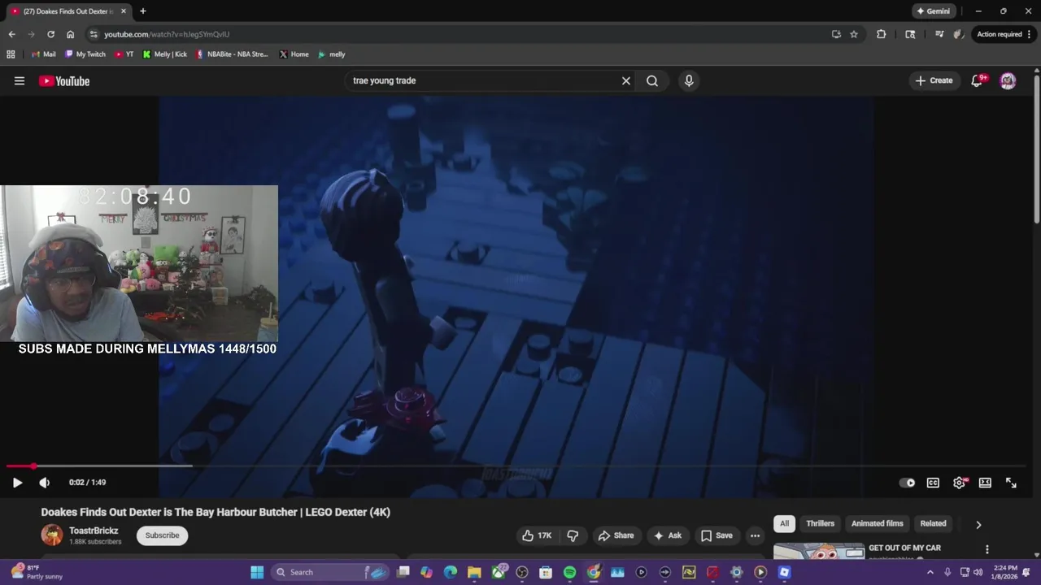
Task: Select the Thrillers filter chip
Action: [x=820, y=524]
